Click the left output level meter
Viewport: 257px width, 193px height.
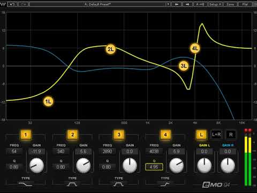tap(246, 160)
